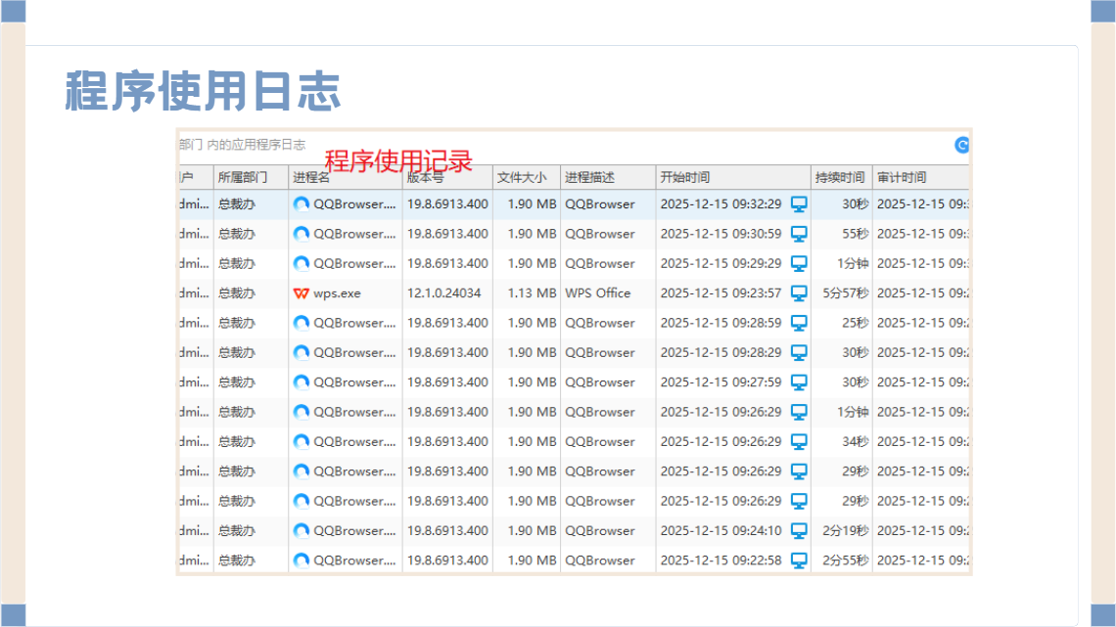Click the blue refresh icon above the table
Viewport: 1116px width, 627px height.
(x=961, y=145)
